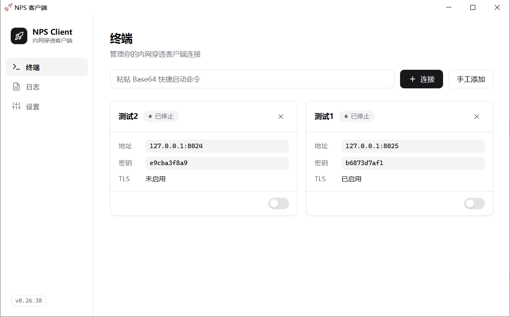This screenshot has width=510, height=317.
Task: Click the 测试1 card title
Action: pyautogui.click(x=324, y=116)
